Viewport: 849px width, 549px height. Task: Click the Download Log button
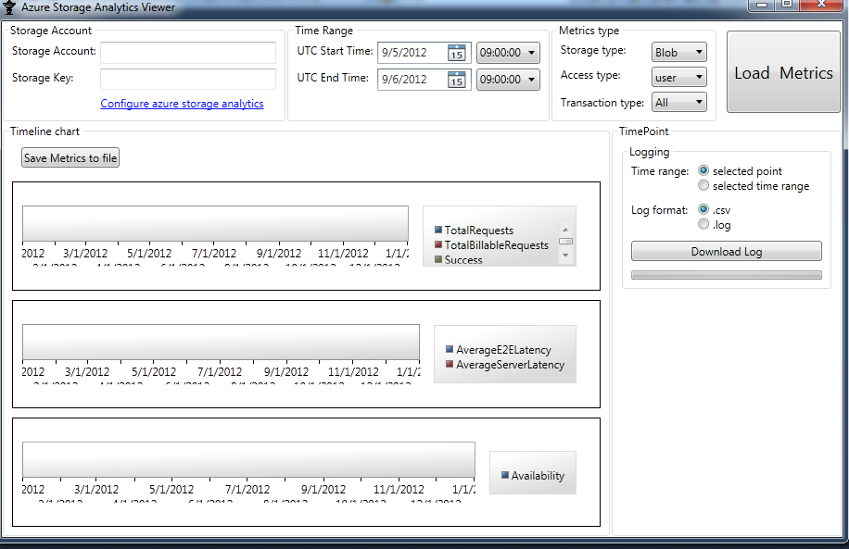click(x=726, y=252)
